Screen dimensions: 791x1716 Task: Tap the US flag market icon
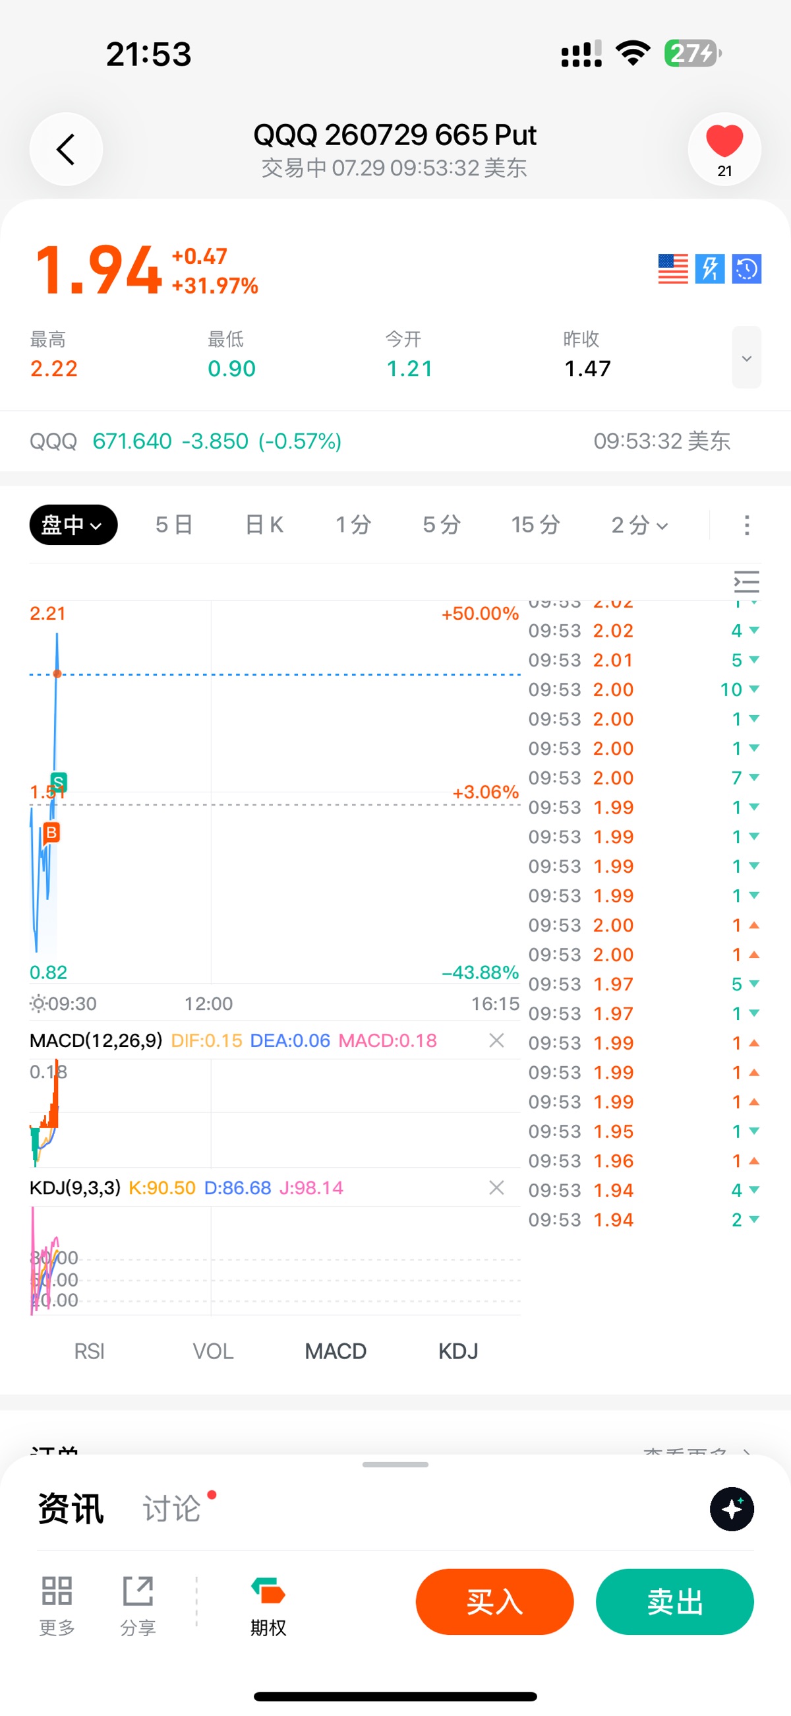click(x=672, y=269)
